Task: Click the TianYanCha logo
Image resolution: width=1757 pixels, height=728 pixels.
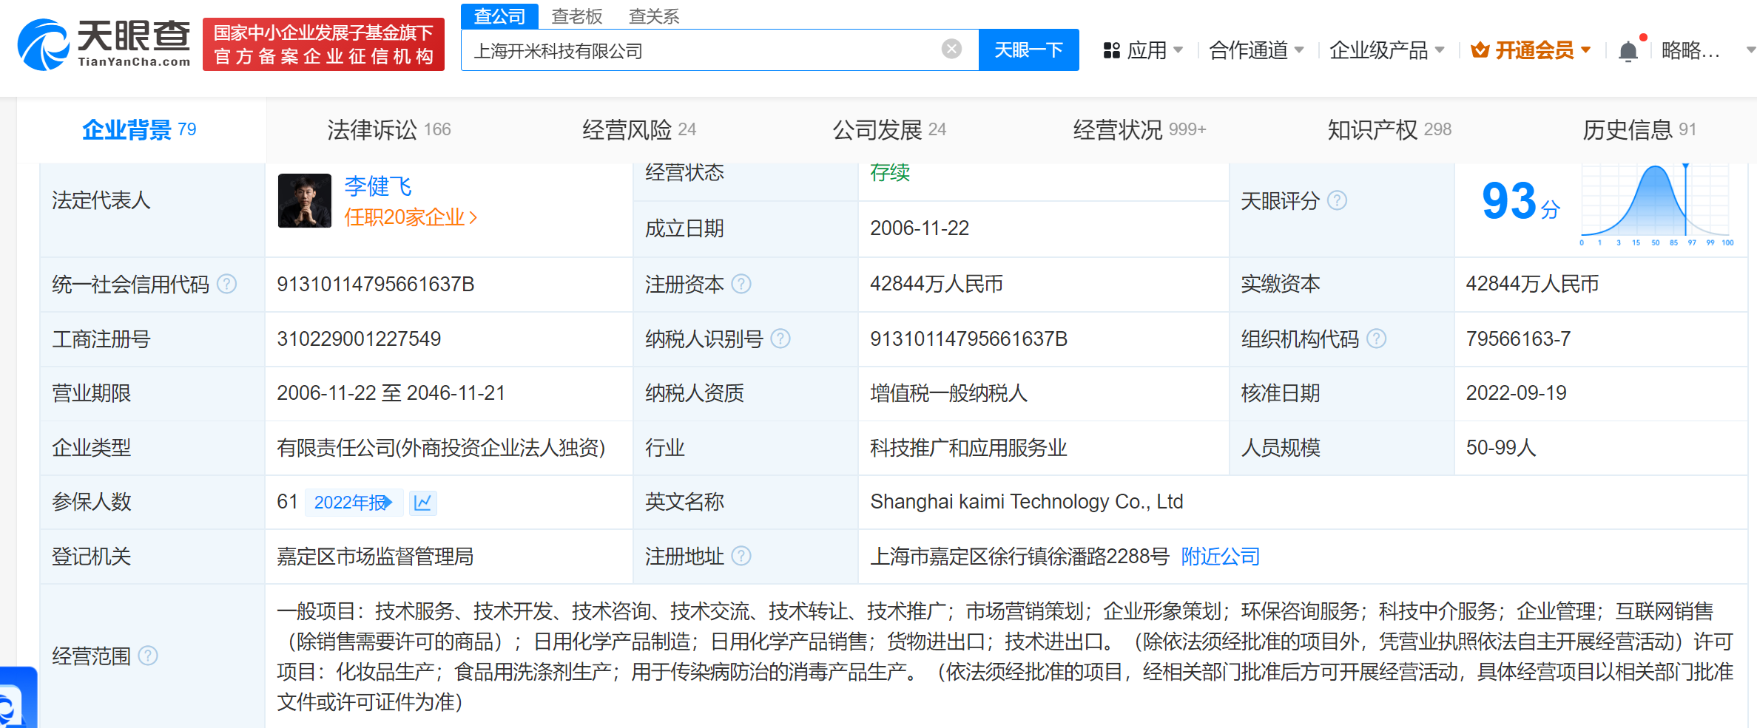Action: click(104, 44)
